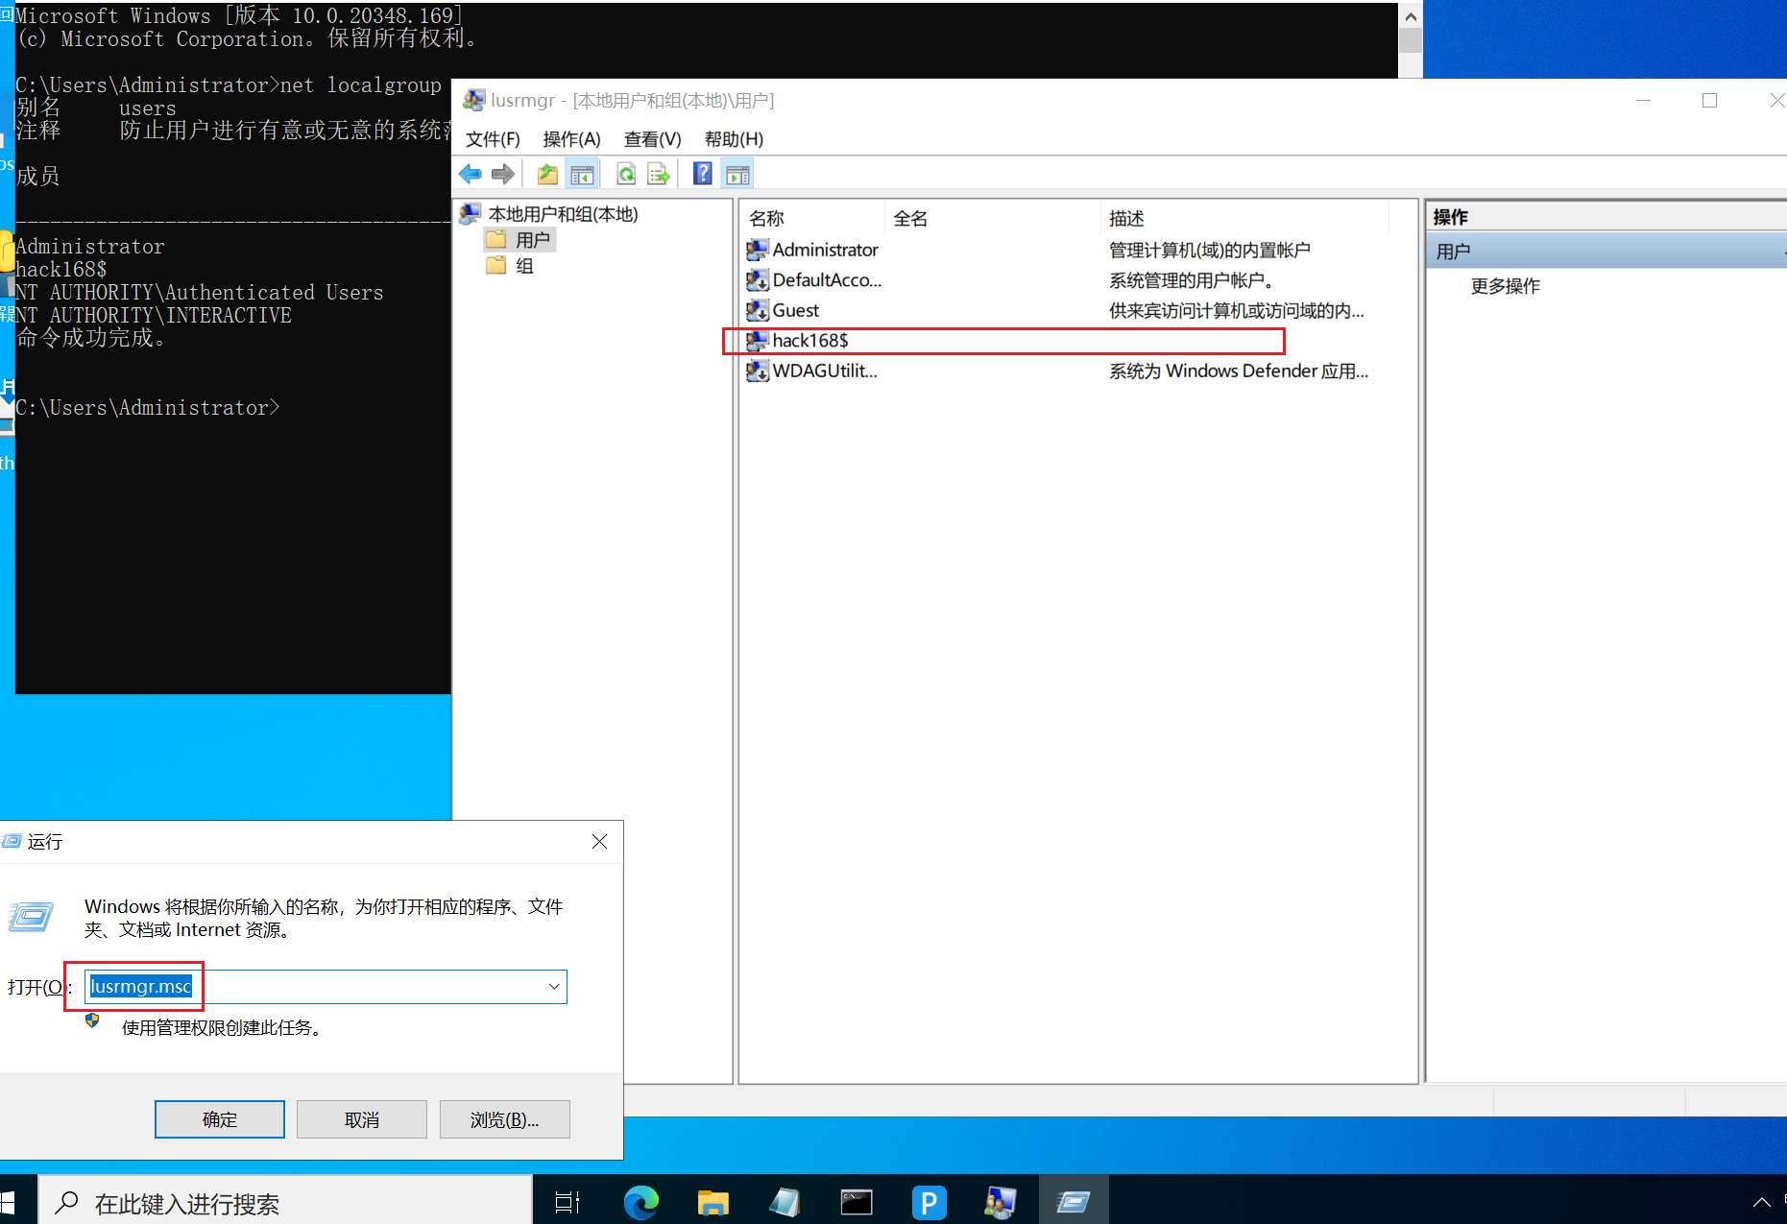Image resolution: width=1787 pixels, height=1224 pixels.
Task: Click the export list toolbar icon
Action: (659, 174)
